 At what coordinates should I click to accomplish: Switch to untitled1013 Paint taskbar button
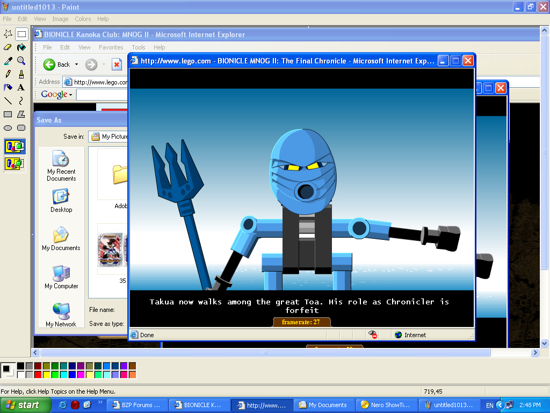tap(448, 405)
